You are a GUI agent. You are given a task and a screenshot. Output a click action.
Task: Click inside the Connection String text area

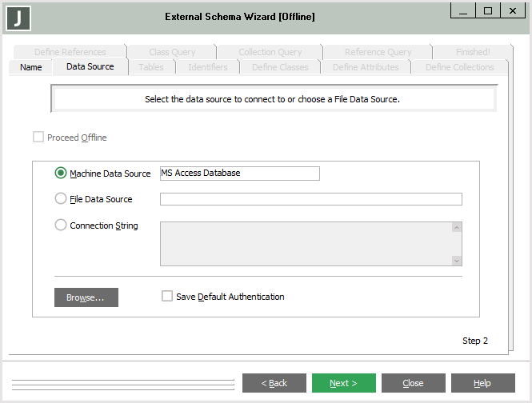306,244
